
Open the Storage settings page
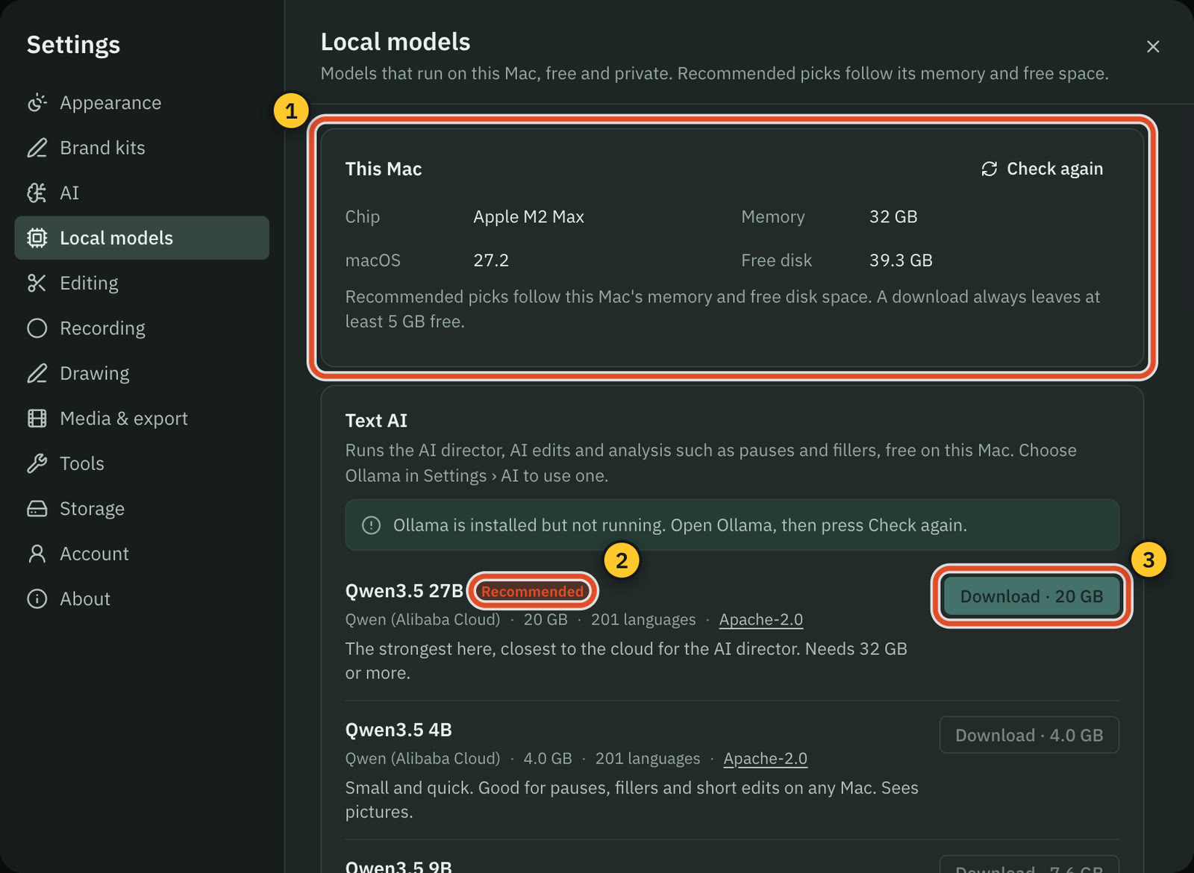(x=142, y=509)
